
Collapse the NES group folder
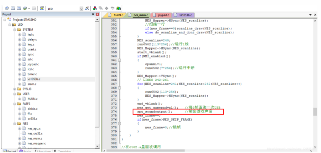[x=15, y=123]
